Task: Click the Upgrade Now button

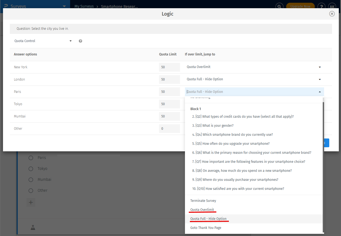Action: point(300,6)
